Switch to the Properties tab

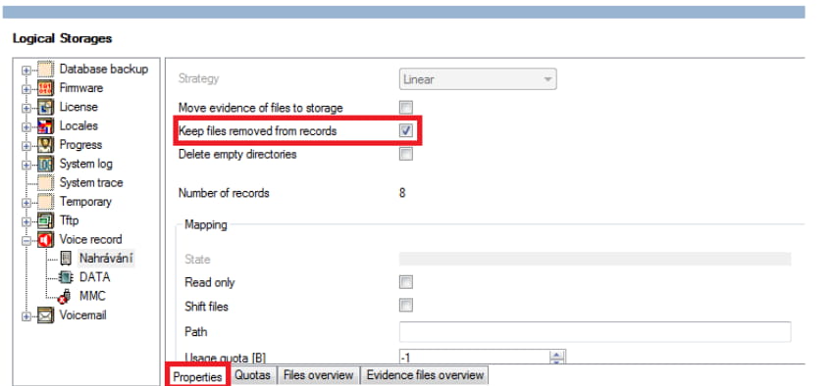[197, 376]
